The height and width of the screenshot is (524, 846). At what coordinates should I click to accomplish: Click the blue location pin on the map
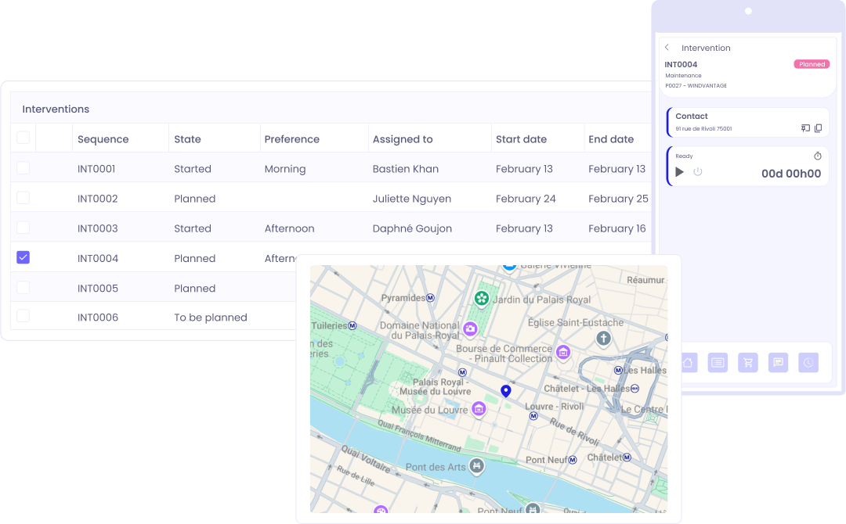tap(506, 390)
